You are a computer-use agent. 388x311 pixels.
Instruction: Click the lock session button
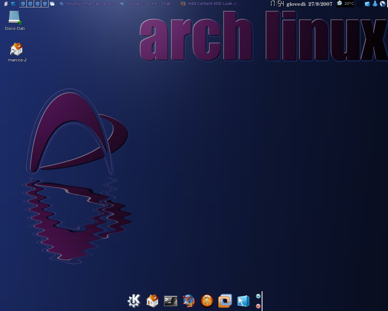click(258, 296)
